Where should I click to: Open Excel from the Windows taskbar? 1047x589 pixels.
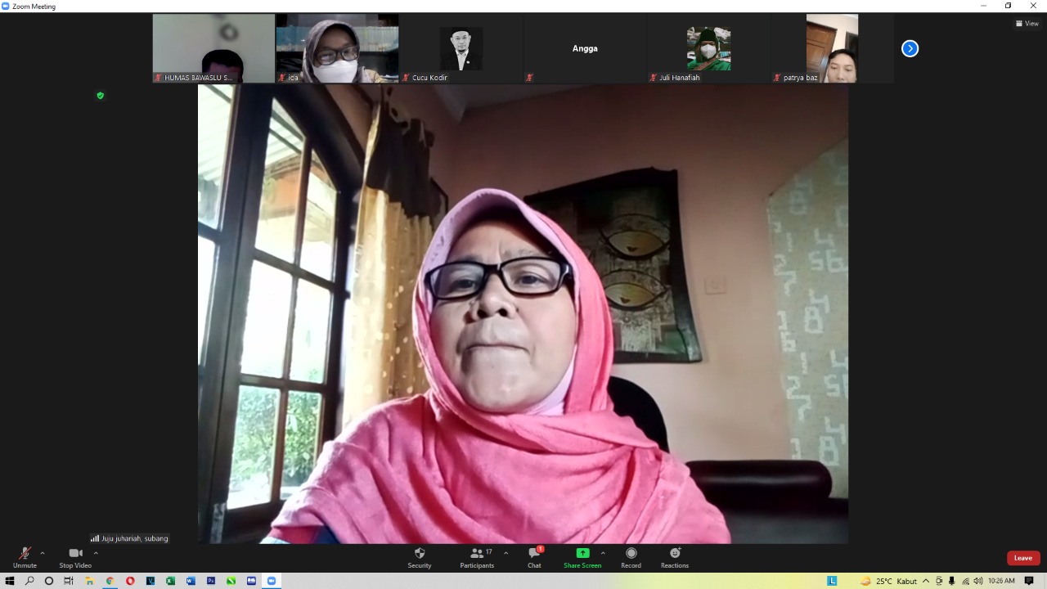pos(170,581)
